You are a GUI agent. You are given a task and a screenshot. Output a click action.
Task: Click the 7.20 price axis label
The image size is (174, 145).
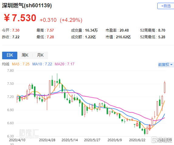pyautogui.click(x=10, y=97)
